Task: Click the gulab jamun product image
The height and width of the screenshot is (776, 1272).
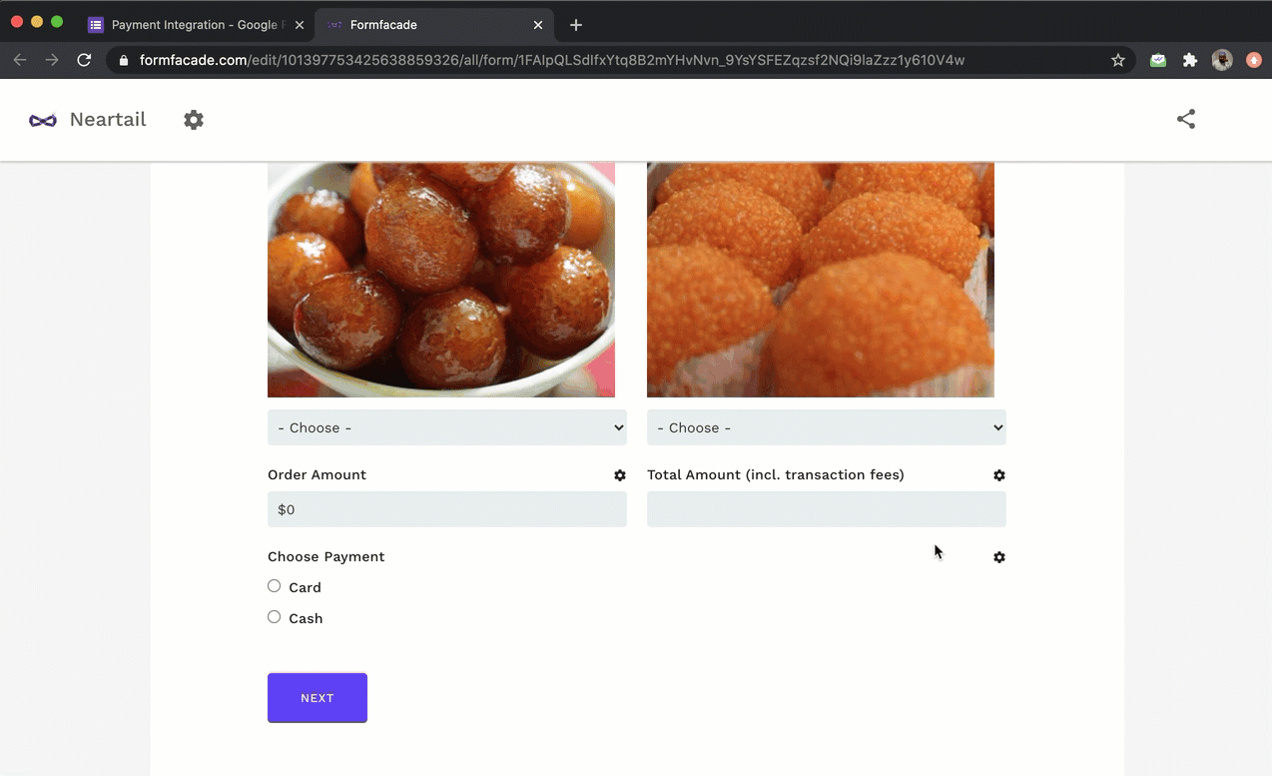Action: click(x=440, y=280)
